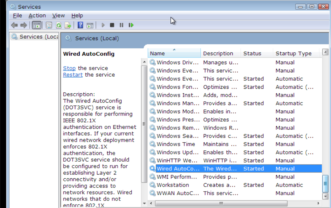331x208 pixels.
Task: Click the Refresh toolbar icon
Action: 59,25
